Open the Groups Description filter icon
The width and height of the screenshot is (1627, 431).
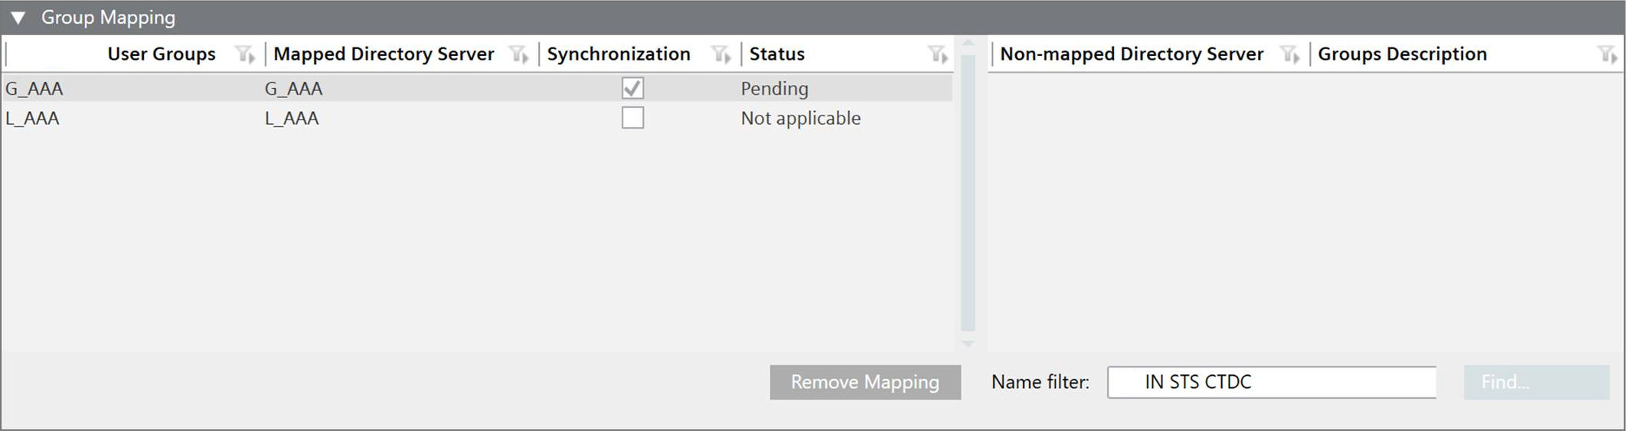[x=1606, y=54]
